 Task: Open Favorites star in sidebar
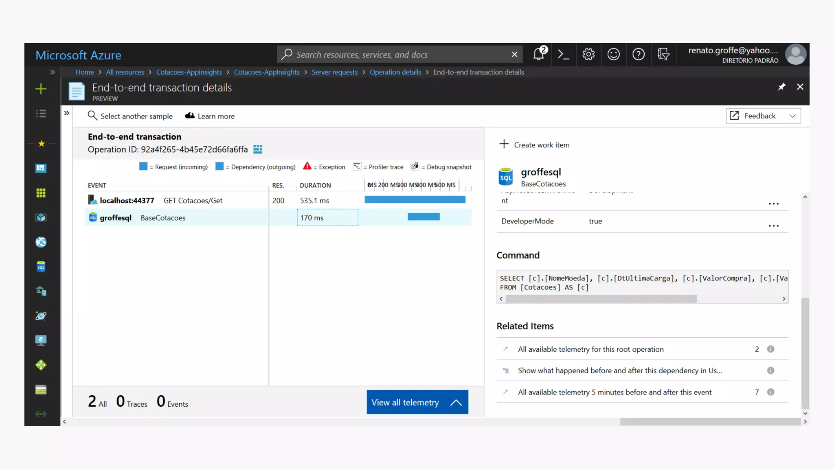pyautogui.click(x=41, y=144)
